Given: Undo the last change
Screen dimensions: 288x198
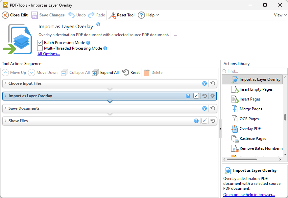Looking at the screenshot, I should tap(77, 15).
